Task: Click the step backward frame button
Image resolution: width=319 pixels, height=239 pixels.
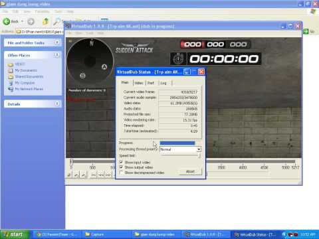Action: [101, 175]
